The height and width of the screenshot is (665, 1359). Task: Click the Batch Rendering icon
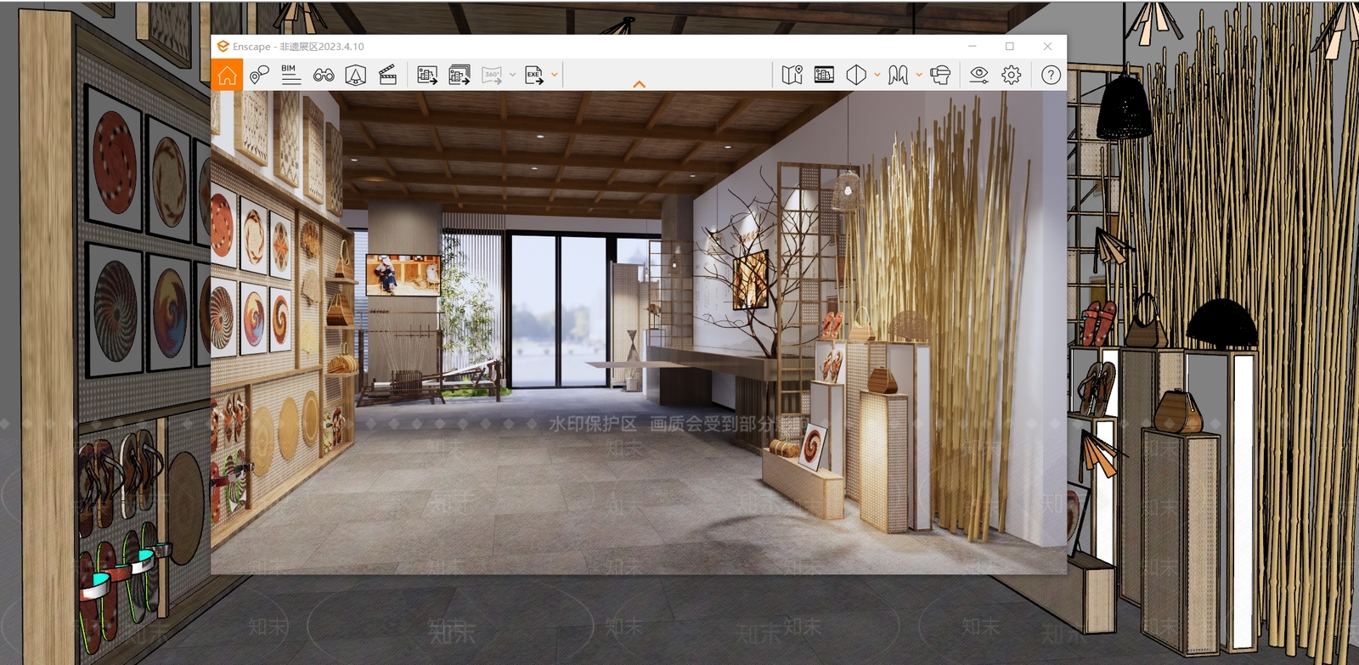[x=460, y=75]
